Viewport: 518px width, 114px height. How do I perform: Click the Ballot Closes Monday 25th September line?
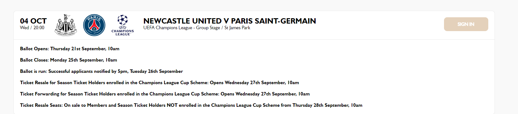click(68, 60)
